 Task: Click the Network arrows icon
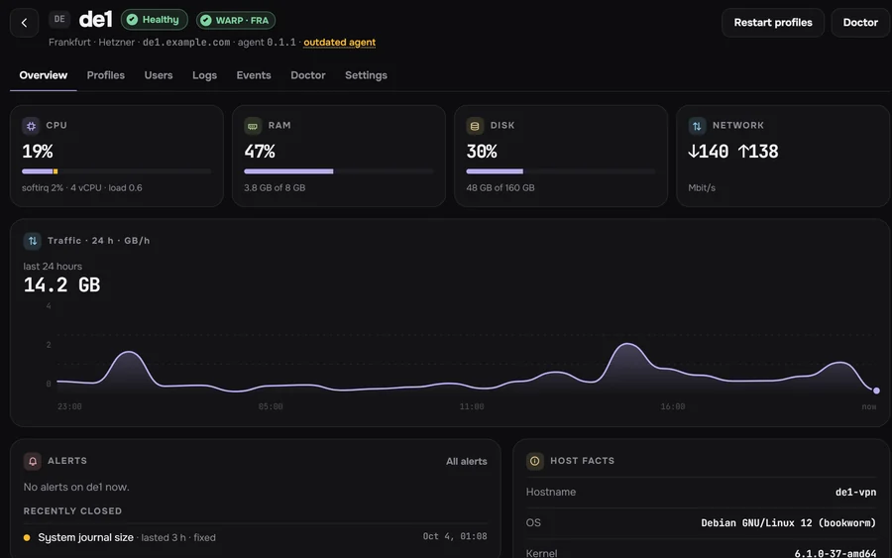(x=697, y=126)
